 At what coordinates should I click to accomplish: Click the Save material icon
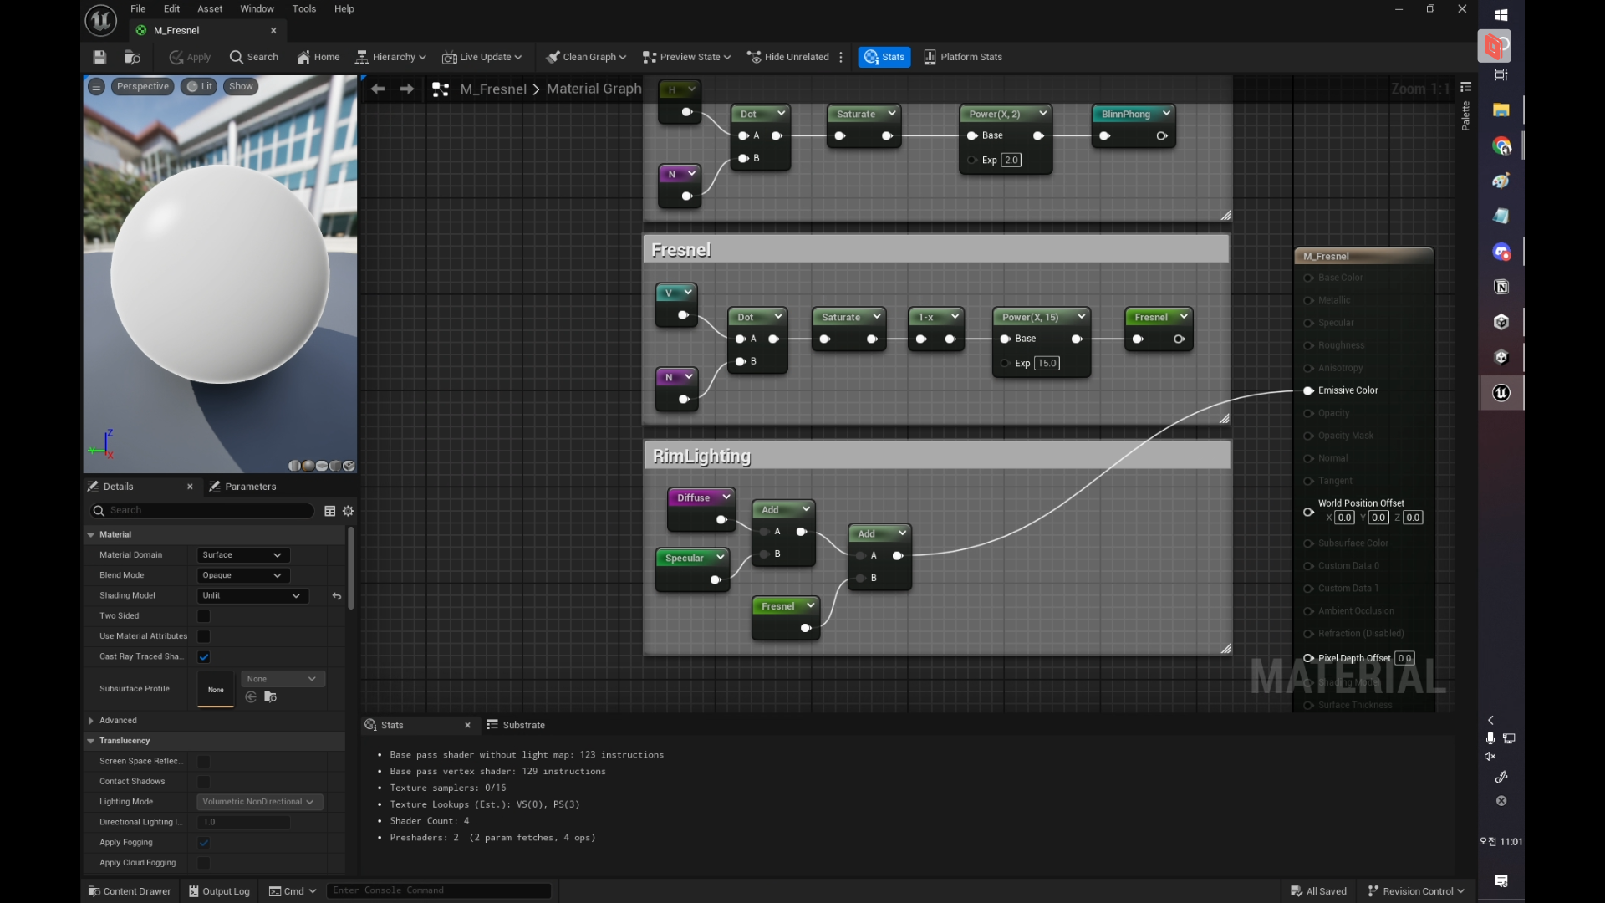pyautogui.click(x=99, y=57)
